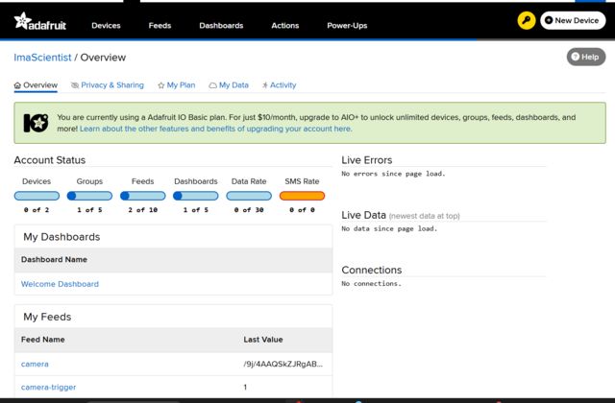Click the Adafruit logo

[x=40, y=21]
